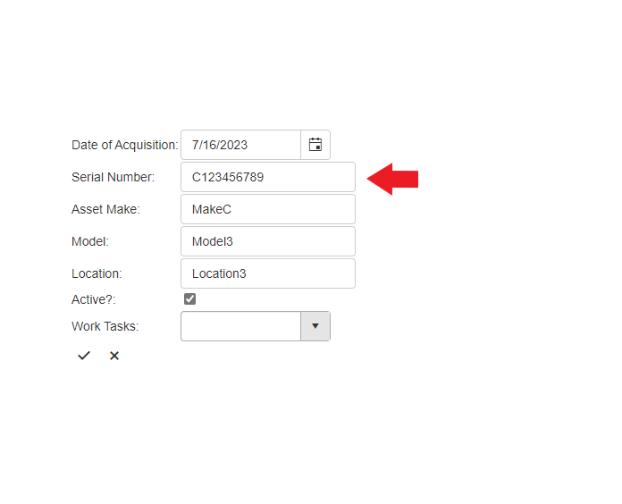Click the X icon to cancel editing
The height and width of the screenshot is (504, 622).
pos(114,356)
